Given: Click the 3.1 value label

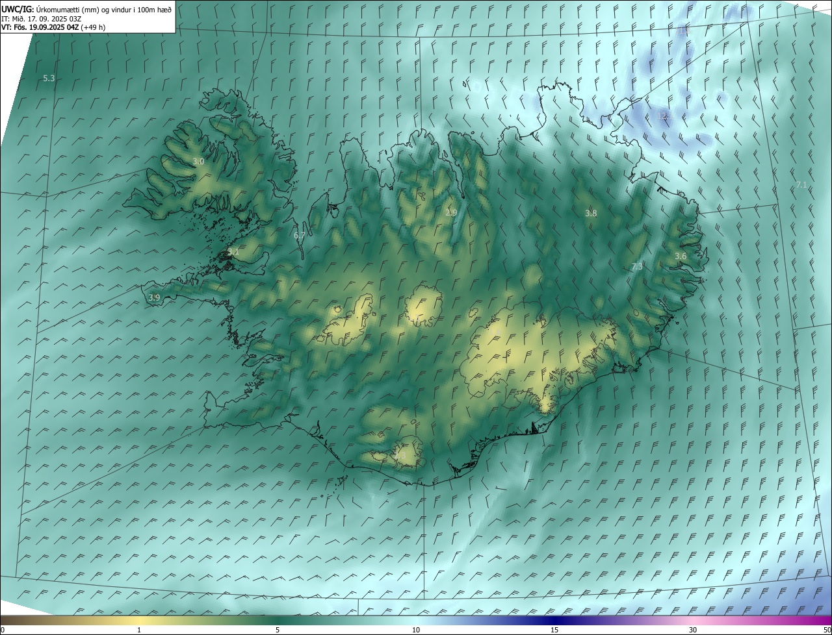Looking at the screenshot, I should [233, 252].
